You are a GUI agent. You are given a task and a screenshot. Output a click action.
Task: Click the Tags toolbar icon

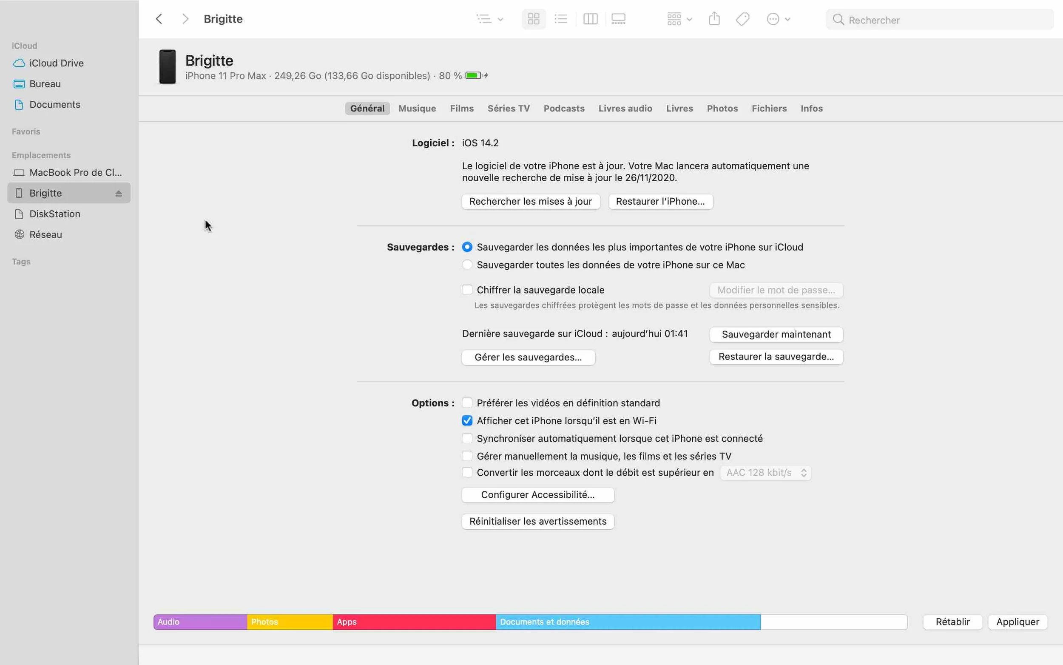(742, 18)
